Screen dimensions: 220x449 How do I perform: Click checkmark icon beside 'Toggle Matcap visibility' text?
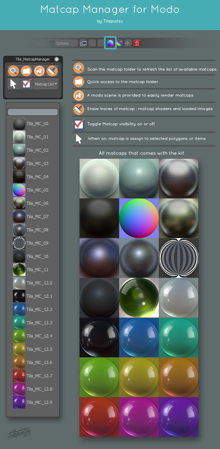coord(79,124)
